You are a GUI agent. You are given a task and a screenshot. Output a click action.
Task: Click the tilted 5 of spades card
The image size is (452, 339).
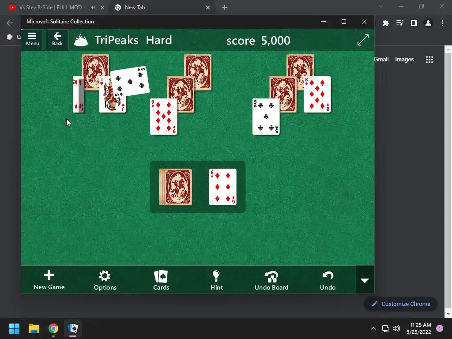130,81
